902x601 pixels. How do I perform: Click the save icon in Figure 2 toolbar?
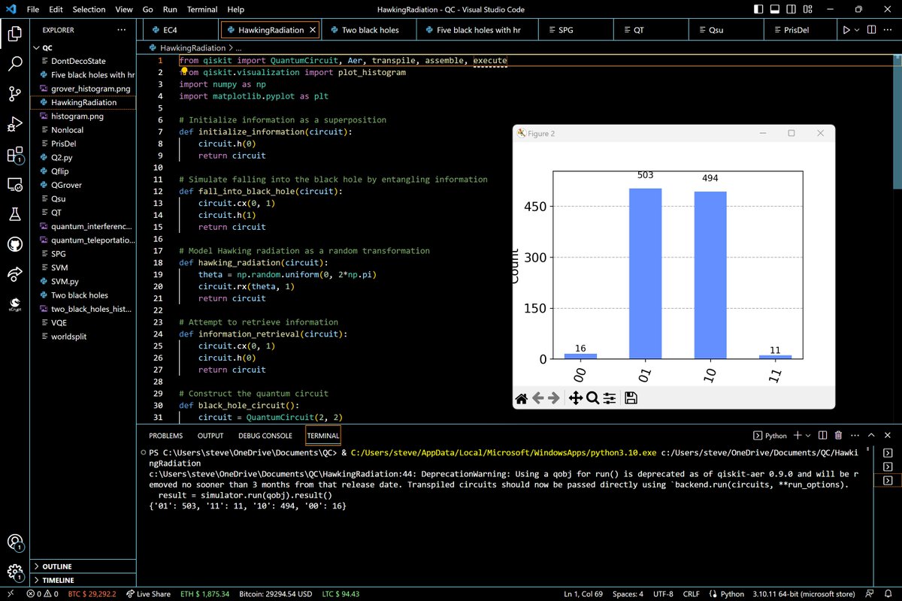[x=631, y=398]
